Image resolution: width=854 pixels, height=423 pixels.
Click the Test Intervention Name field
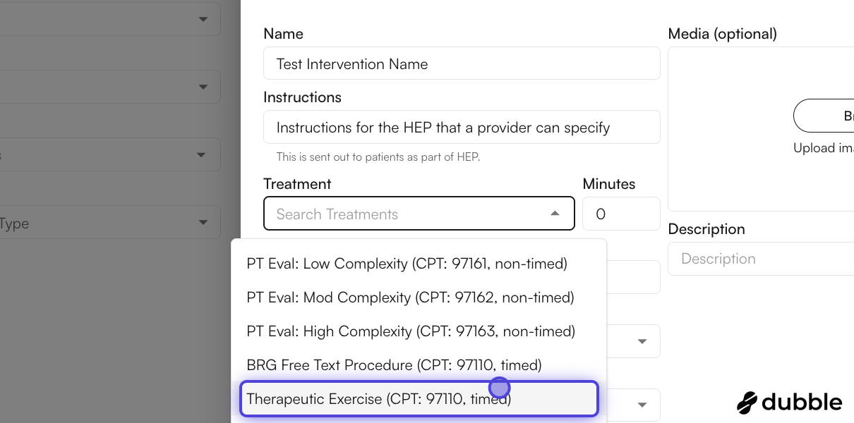(462, 63)
